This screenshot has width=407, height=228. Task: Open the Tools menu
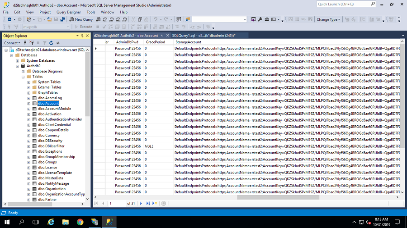pos(91,12)
